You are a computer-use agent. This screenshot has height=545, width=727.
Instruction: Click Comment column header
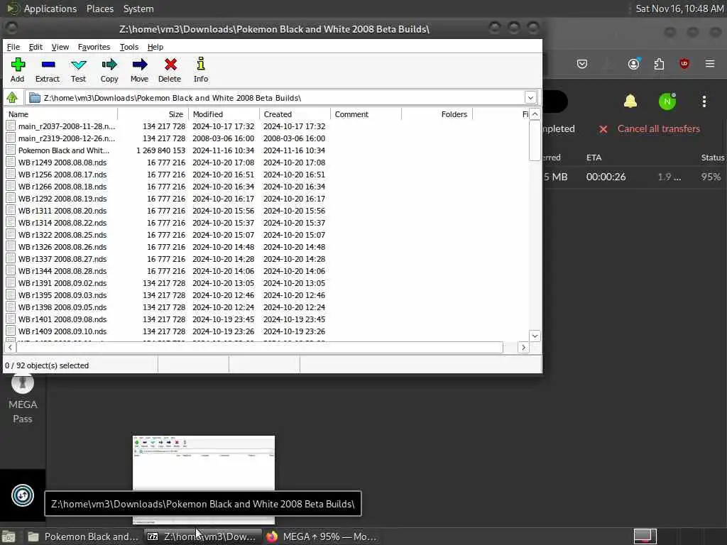pyautogui.click(x=366, y=114)
